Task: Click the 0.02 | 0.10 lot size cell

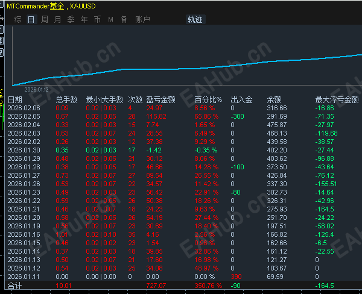Action: 101,234
